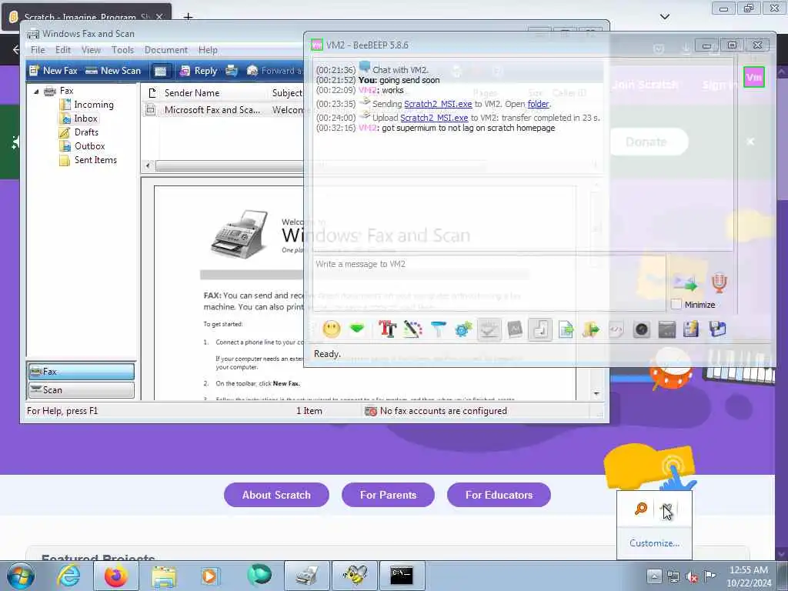Open the Tools menu in Fax and Scan
Image resolution: width=788 pixels, height=591 pixels.
pos(122,50)
